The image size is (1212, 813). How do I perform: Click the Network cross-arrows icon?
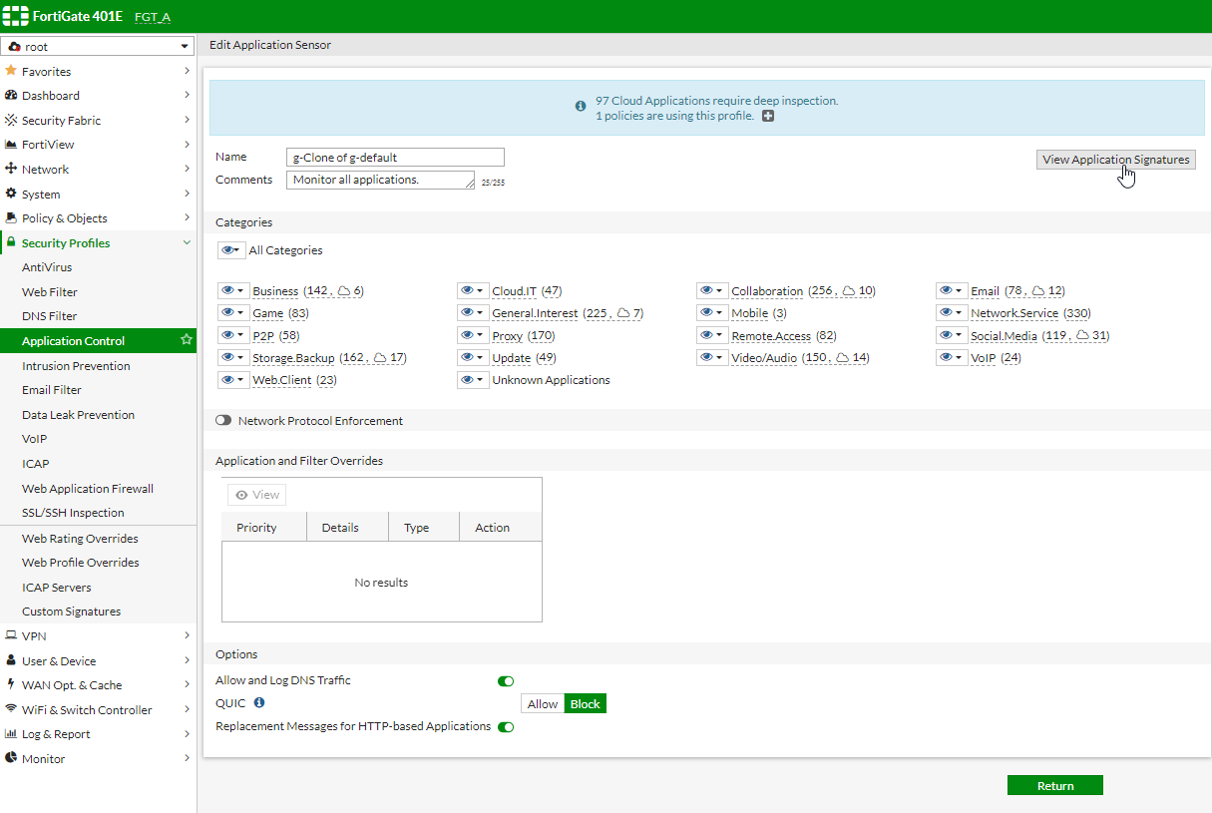pyautogui.click(x=11, y=169)
